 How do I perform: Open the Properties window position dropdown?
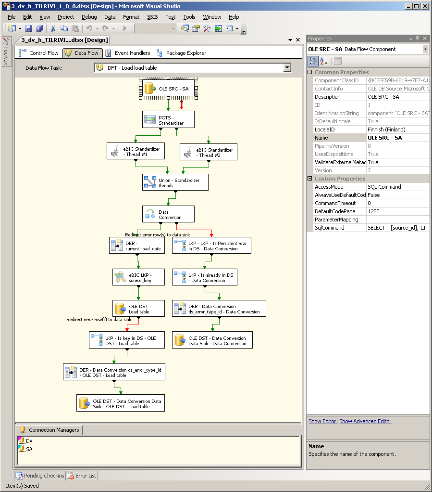pyautogui.click(x=411, y=39)
